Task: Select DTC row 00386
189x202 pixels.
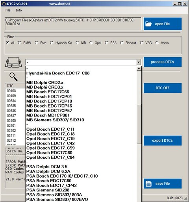Action: coord(15,111)
